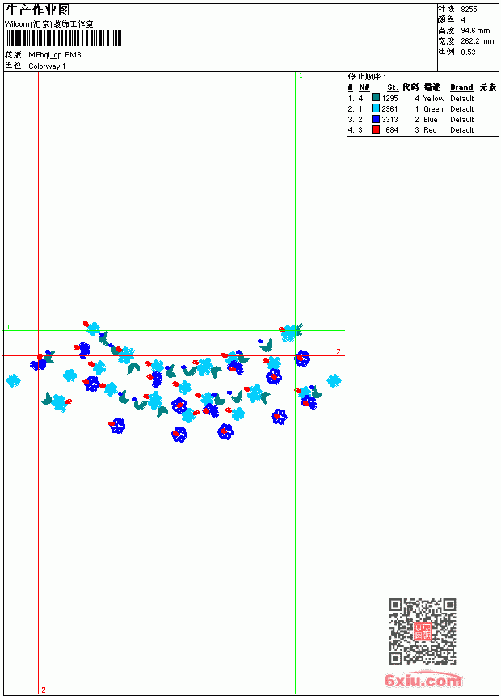The width and height of the screenshot is (501, 696).
Task: Click the barcode under the Wilcom header
Action: (x=64, y=38)
